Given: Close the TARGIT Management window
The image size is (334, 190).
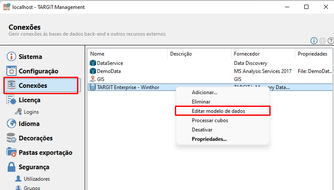Looking at the screenshot, I should [x=325, y=7].
